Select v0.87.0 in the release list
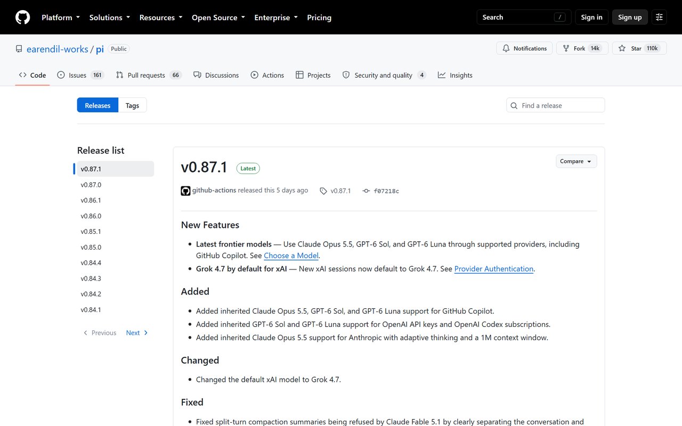 [x=116, y=185]
